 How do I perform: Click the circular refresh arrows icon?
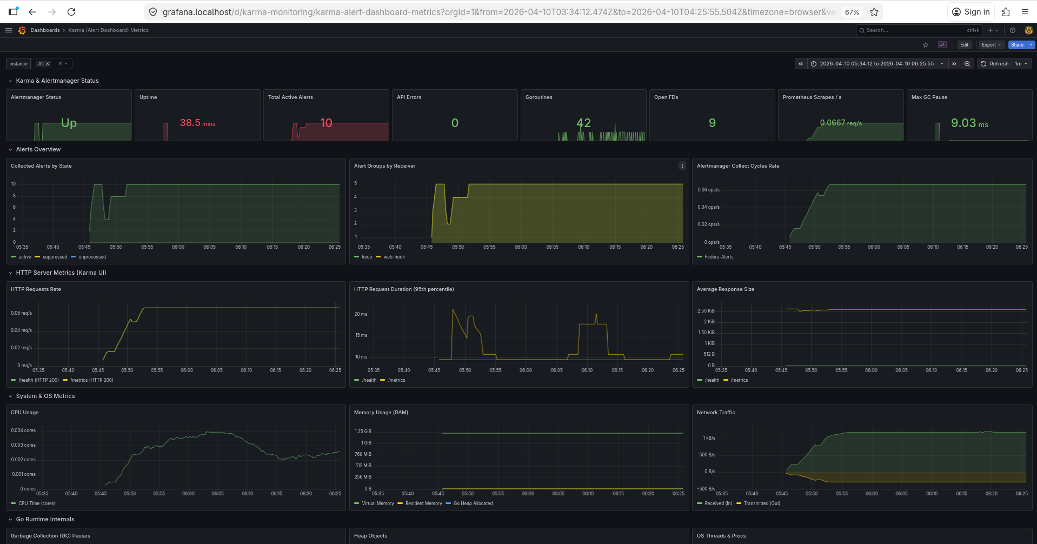click(983, 64)
